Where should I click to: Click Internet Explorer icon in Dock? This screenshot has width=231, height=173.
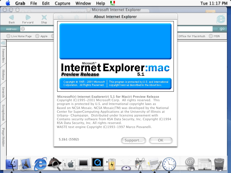tap(40, 164)
